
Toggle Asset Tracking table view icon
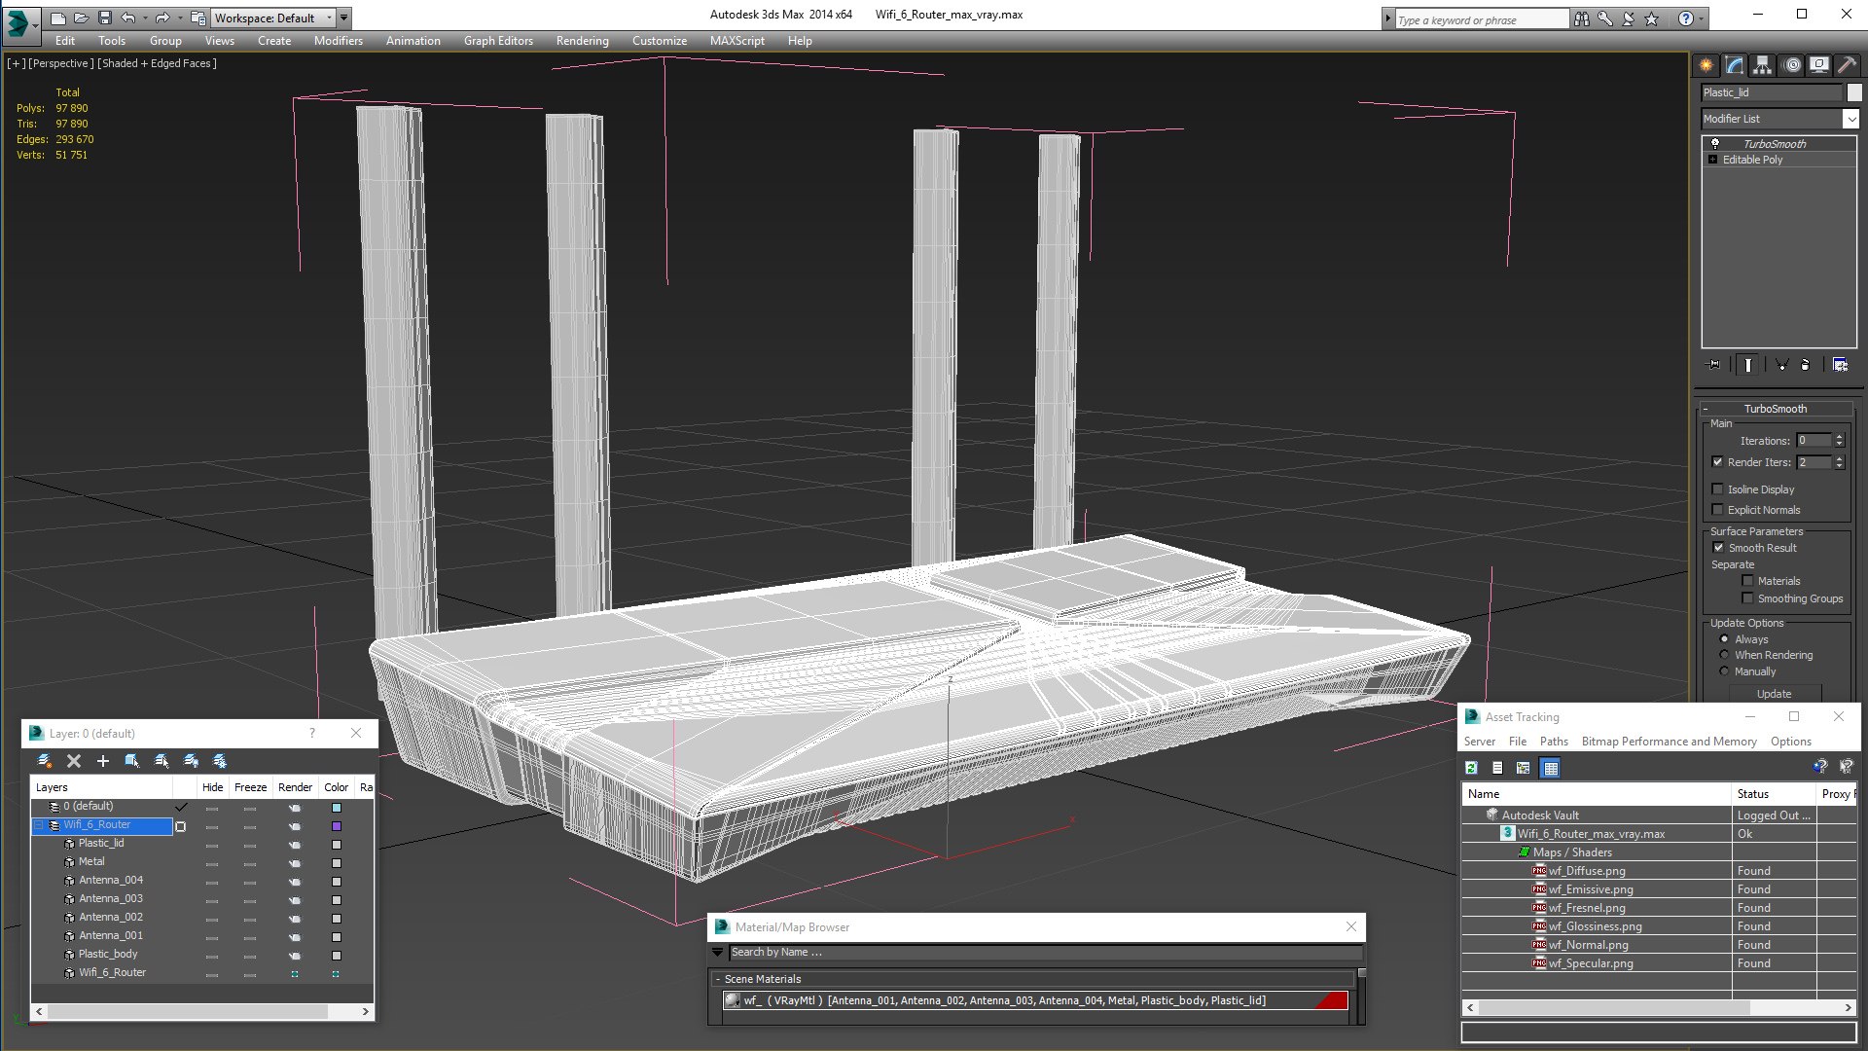pyautogui.click(x=1551, y=768)
